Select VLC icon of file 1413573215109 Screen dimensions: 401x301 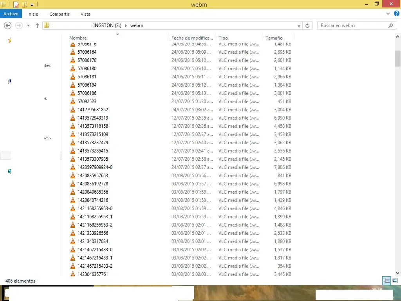[x=73, y=134]
